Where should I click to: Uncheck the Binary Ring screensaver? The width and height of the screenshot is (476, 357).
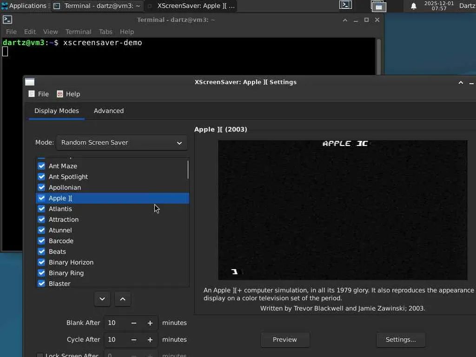(x=41, y=273)
